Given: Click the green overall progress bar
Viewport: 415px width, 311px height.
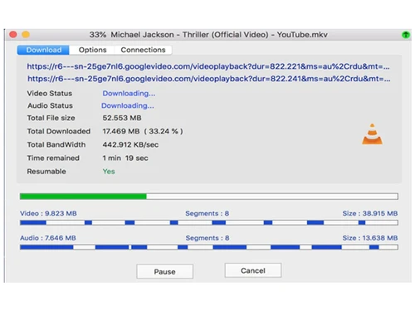Looking at the screenshot, I should tap(209, 197).
